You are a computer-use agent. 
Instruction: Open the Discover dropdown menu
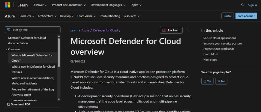click(x=40, y=5)
